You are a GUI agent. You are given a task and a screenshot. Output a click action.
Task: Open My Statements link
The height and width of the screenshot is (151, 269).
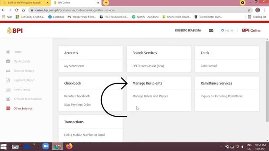coord(74,66)
